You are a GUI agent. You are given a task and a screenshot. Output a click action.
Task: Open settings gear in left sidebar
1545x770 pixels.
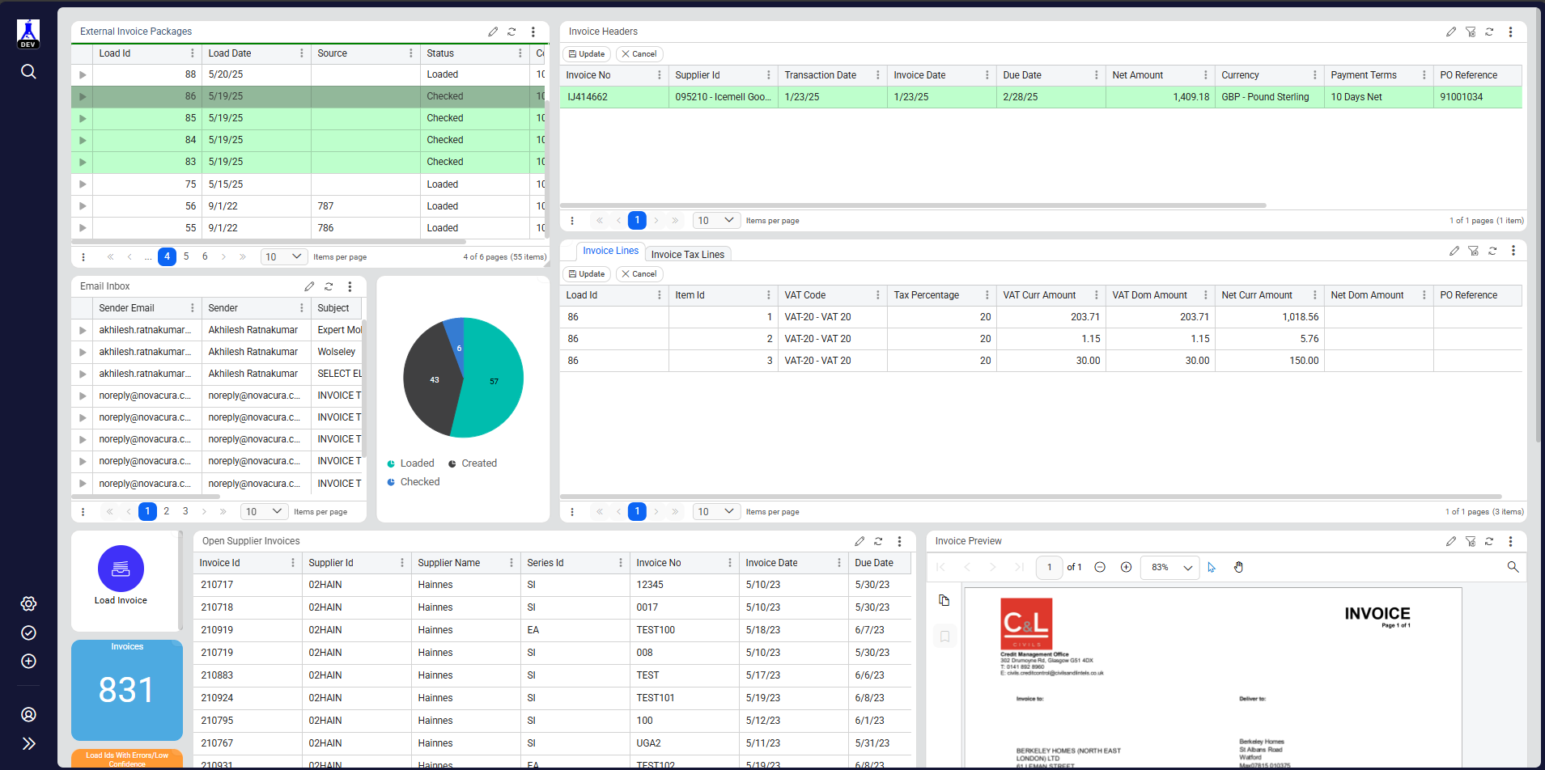point(28,603)
